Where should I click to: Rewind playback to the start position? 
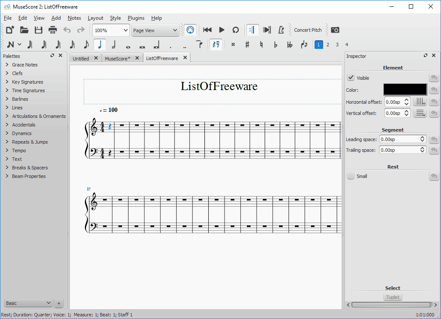click(207, 30)
